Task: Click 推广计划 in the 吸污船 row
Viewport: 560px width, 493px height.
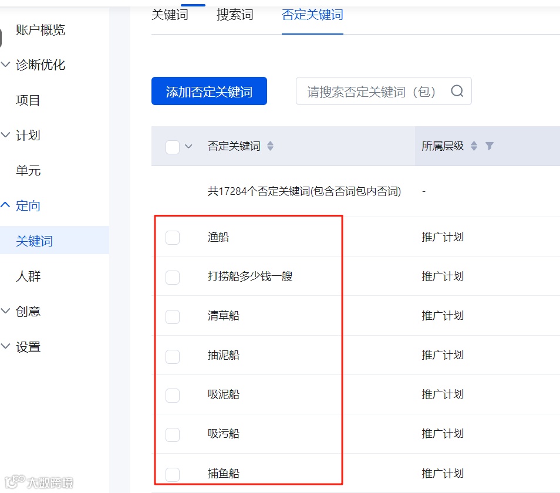Action: click(x=443, y=434)
